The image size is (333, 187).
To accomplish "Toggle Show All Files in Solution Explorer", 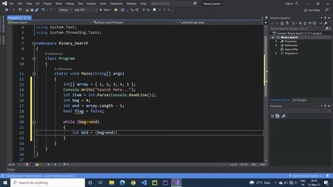I will click(314, 23).
